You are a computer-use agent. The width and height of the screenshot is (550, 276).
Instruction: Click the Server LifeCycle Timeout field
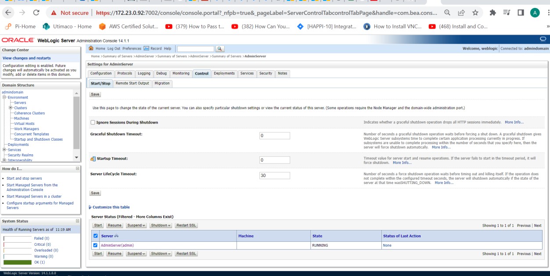click(x=275, y=176)
